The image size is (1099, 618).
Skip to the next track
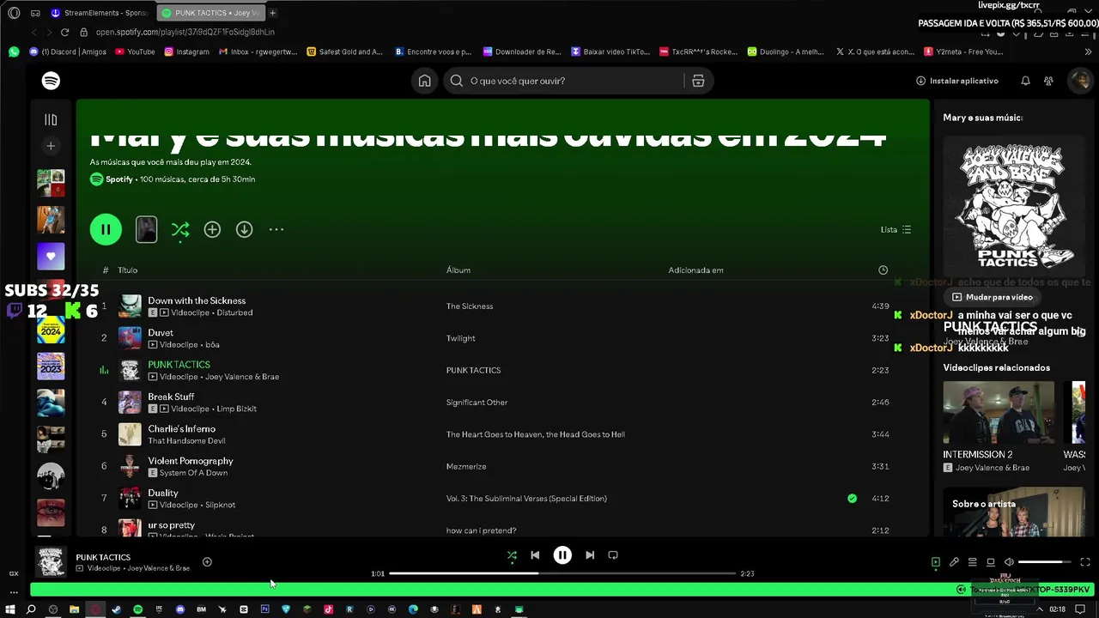[590, 555]
